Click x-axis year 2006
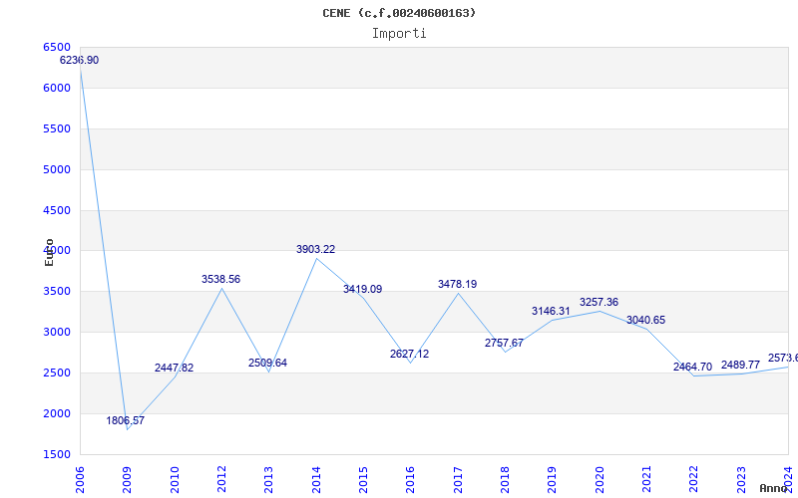 pyautogui.click(x=80, y=480)
